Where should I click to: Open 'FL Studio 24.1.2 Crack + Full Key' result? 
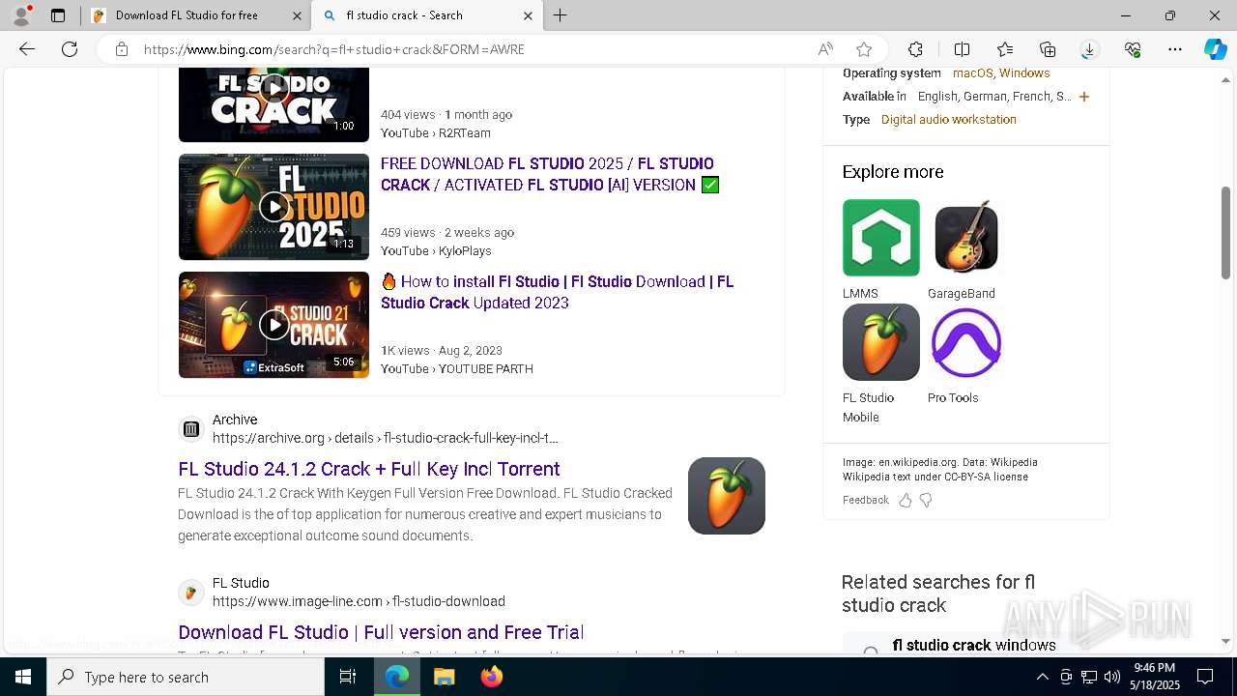tap(369, 469)
